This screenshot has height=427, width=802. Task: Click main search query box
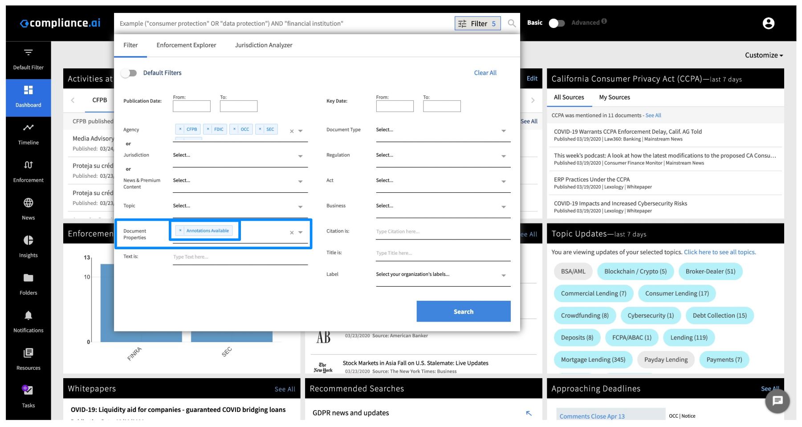(285, 24)
